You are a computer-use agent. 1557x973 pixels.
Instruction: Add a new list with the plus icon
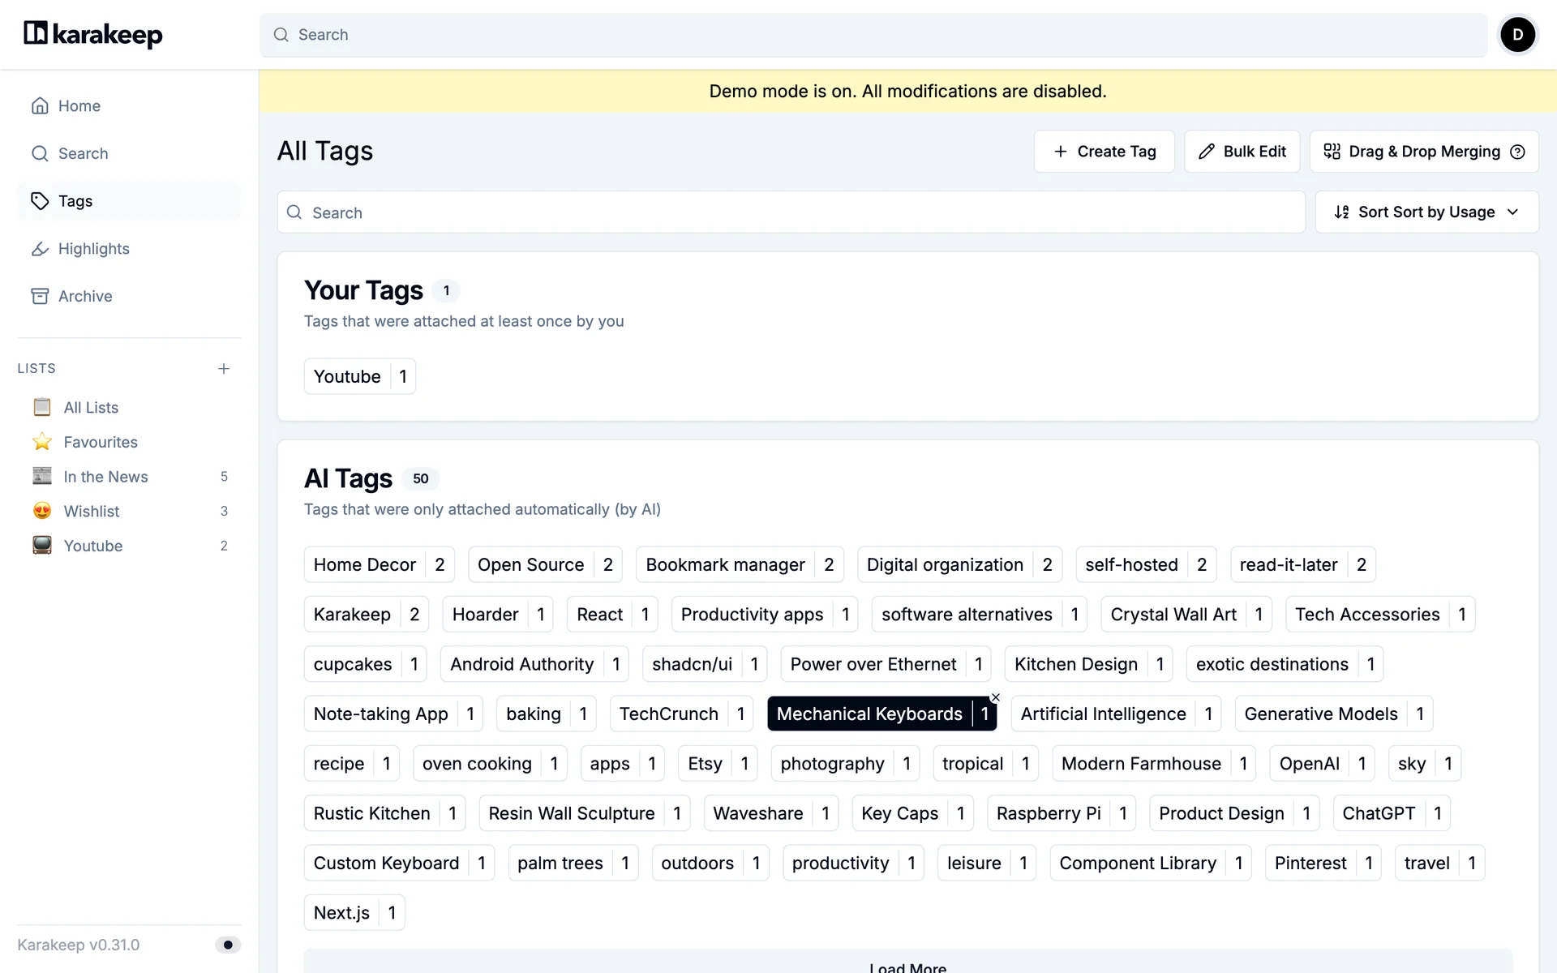(x=224, y=369)
